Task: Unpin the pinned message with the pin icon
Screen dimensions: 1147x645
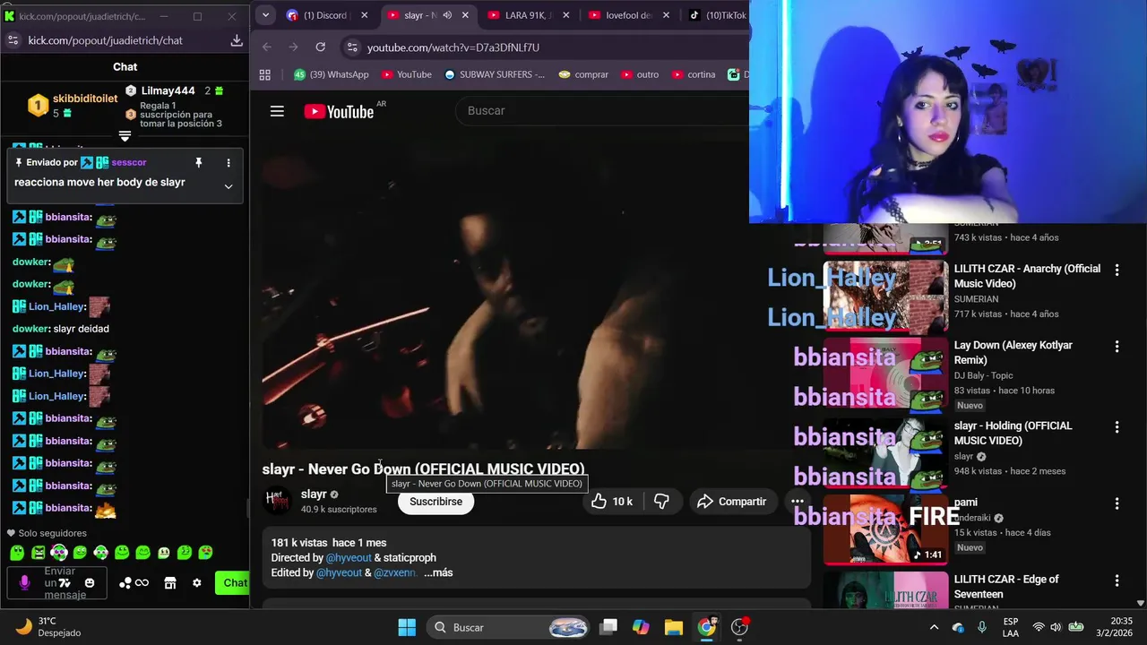Action: [199, 163]
